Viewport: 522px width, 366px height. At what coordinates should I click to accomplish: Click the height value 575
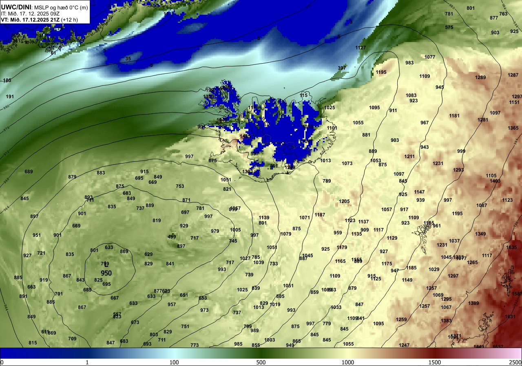(x=449, y=27)
